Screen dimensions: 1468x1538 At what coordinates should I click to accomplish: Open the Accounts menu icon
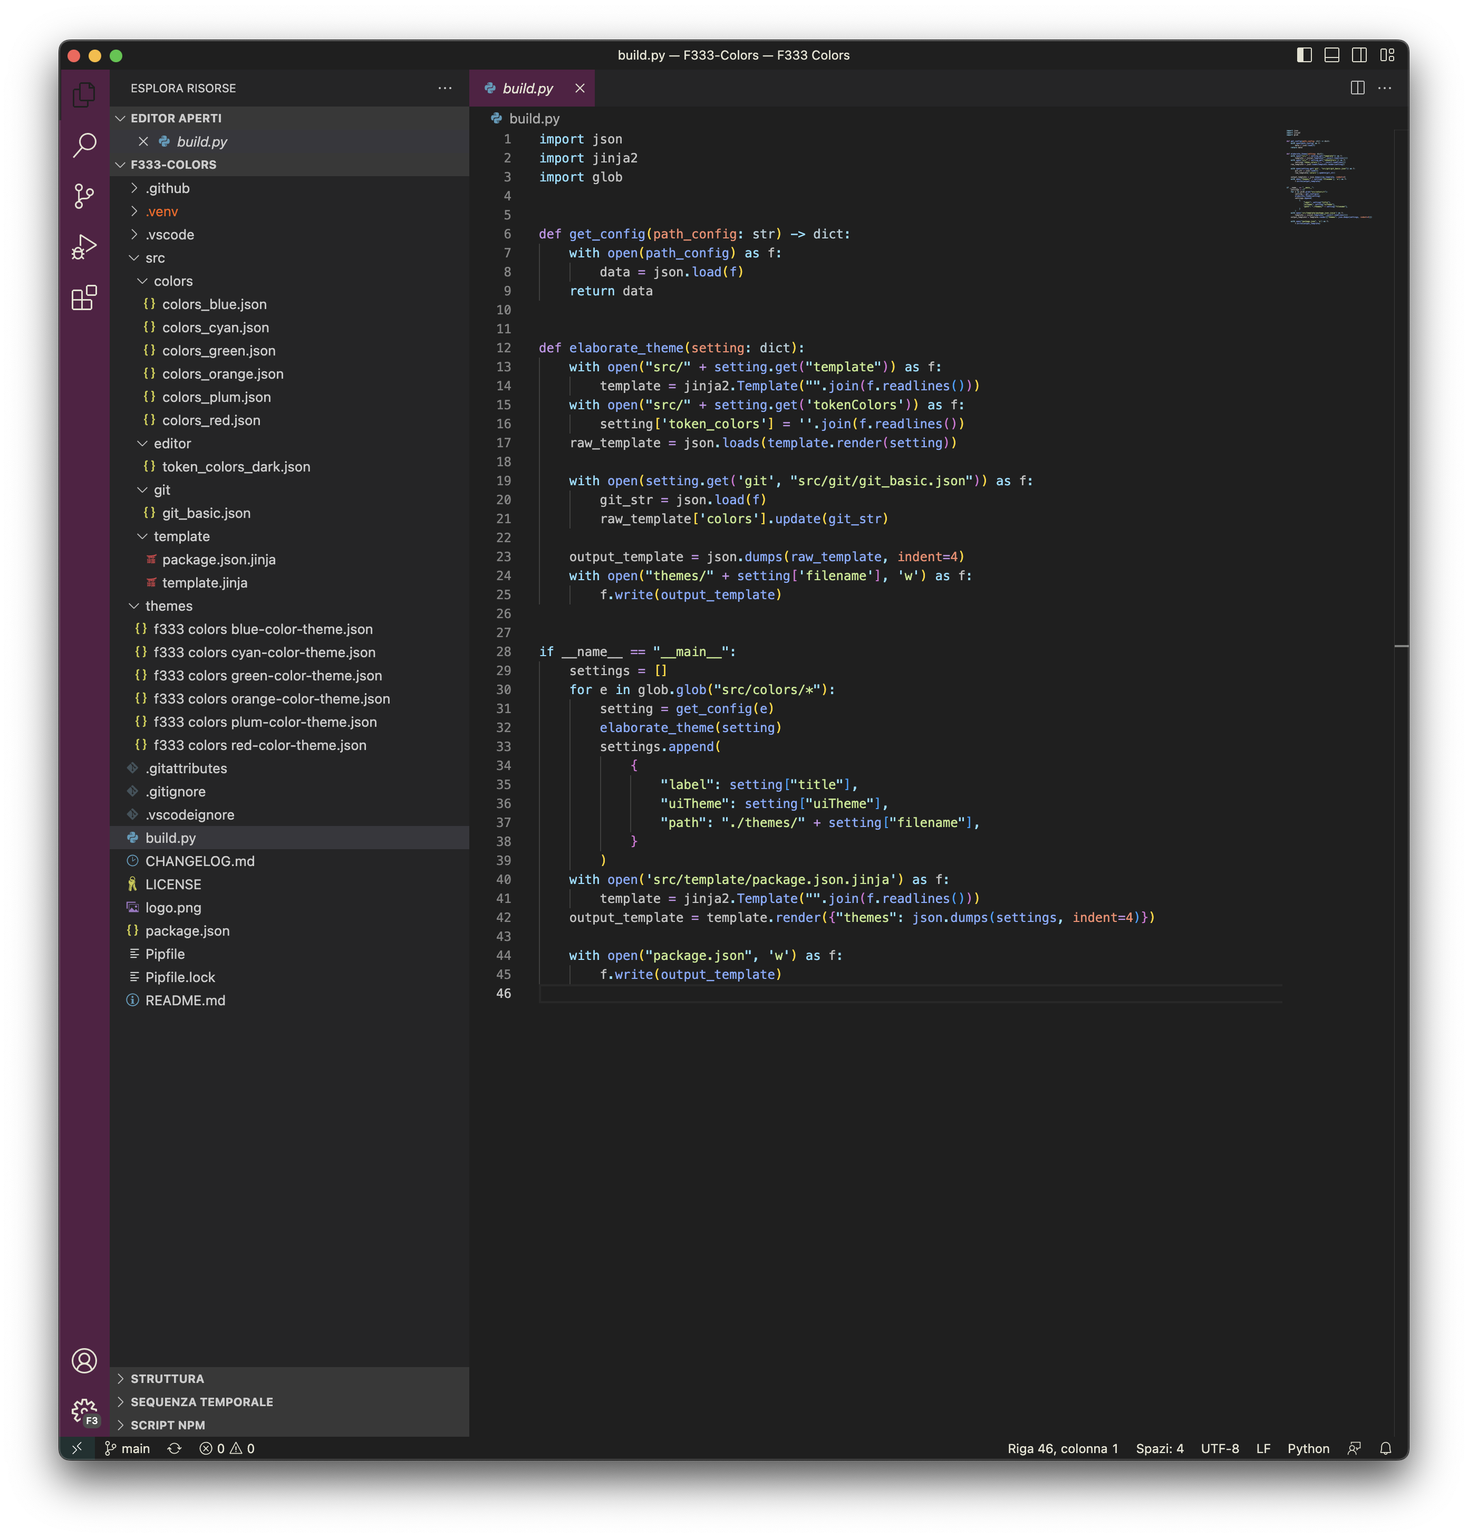84,1360
